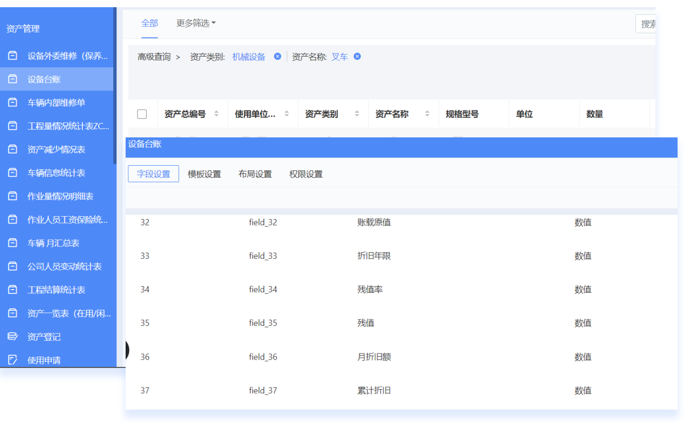Screen dimensions: 692x423
Task: Click the field_36 cell
Action: click(x=263, y=357)
